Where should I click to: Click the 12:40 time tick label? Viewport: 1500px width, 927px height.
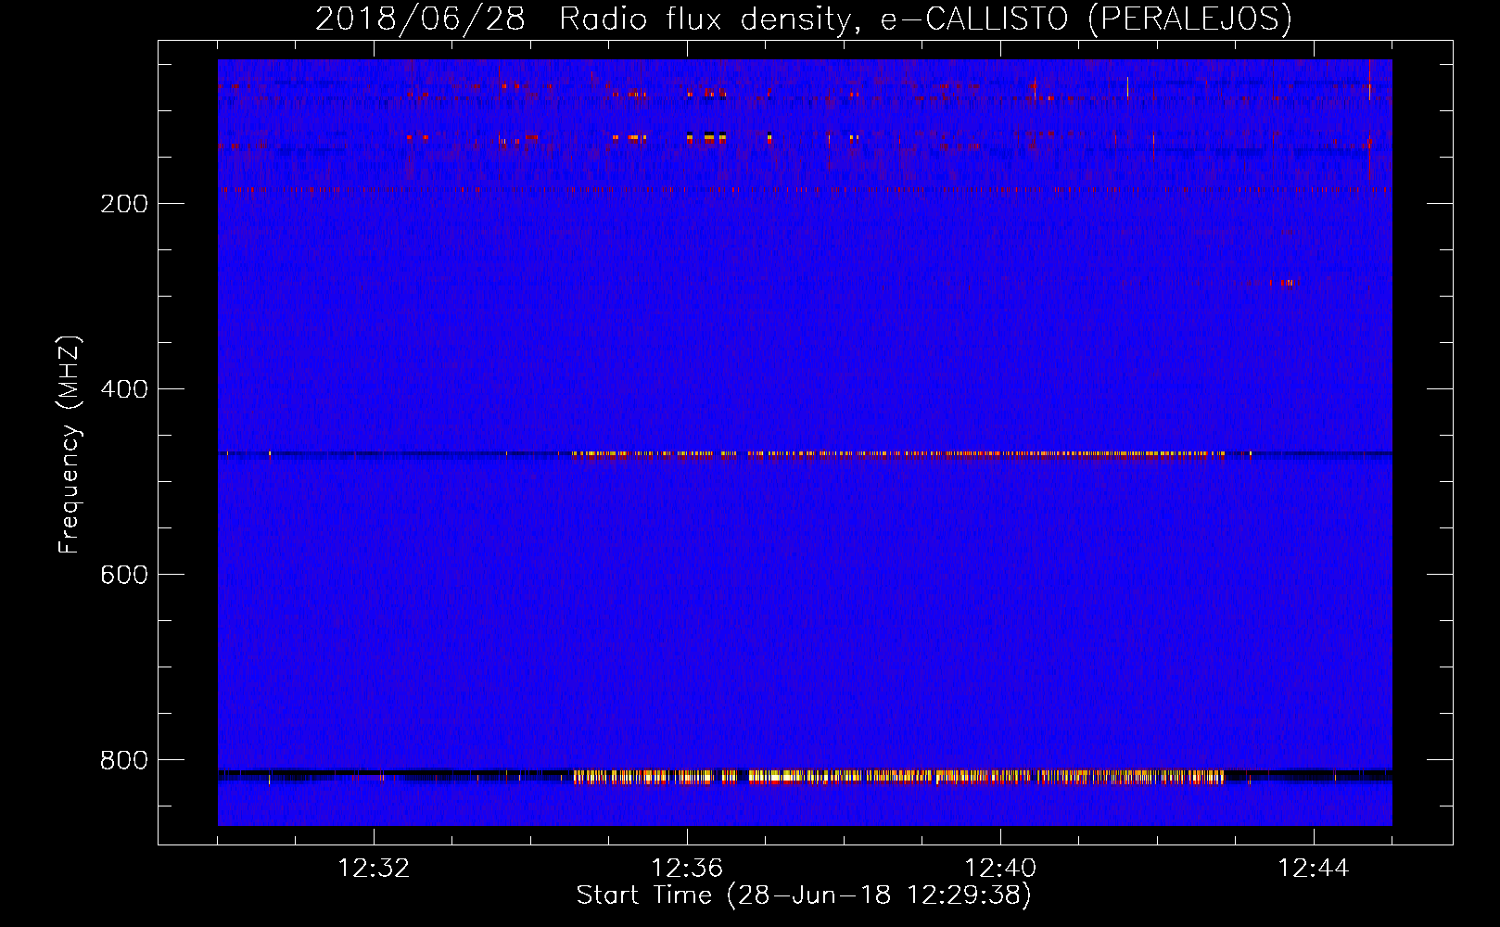click(x=1000, y=869)
